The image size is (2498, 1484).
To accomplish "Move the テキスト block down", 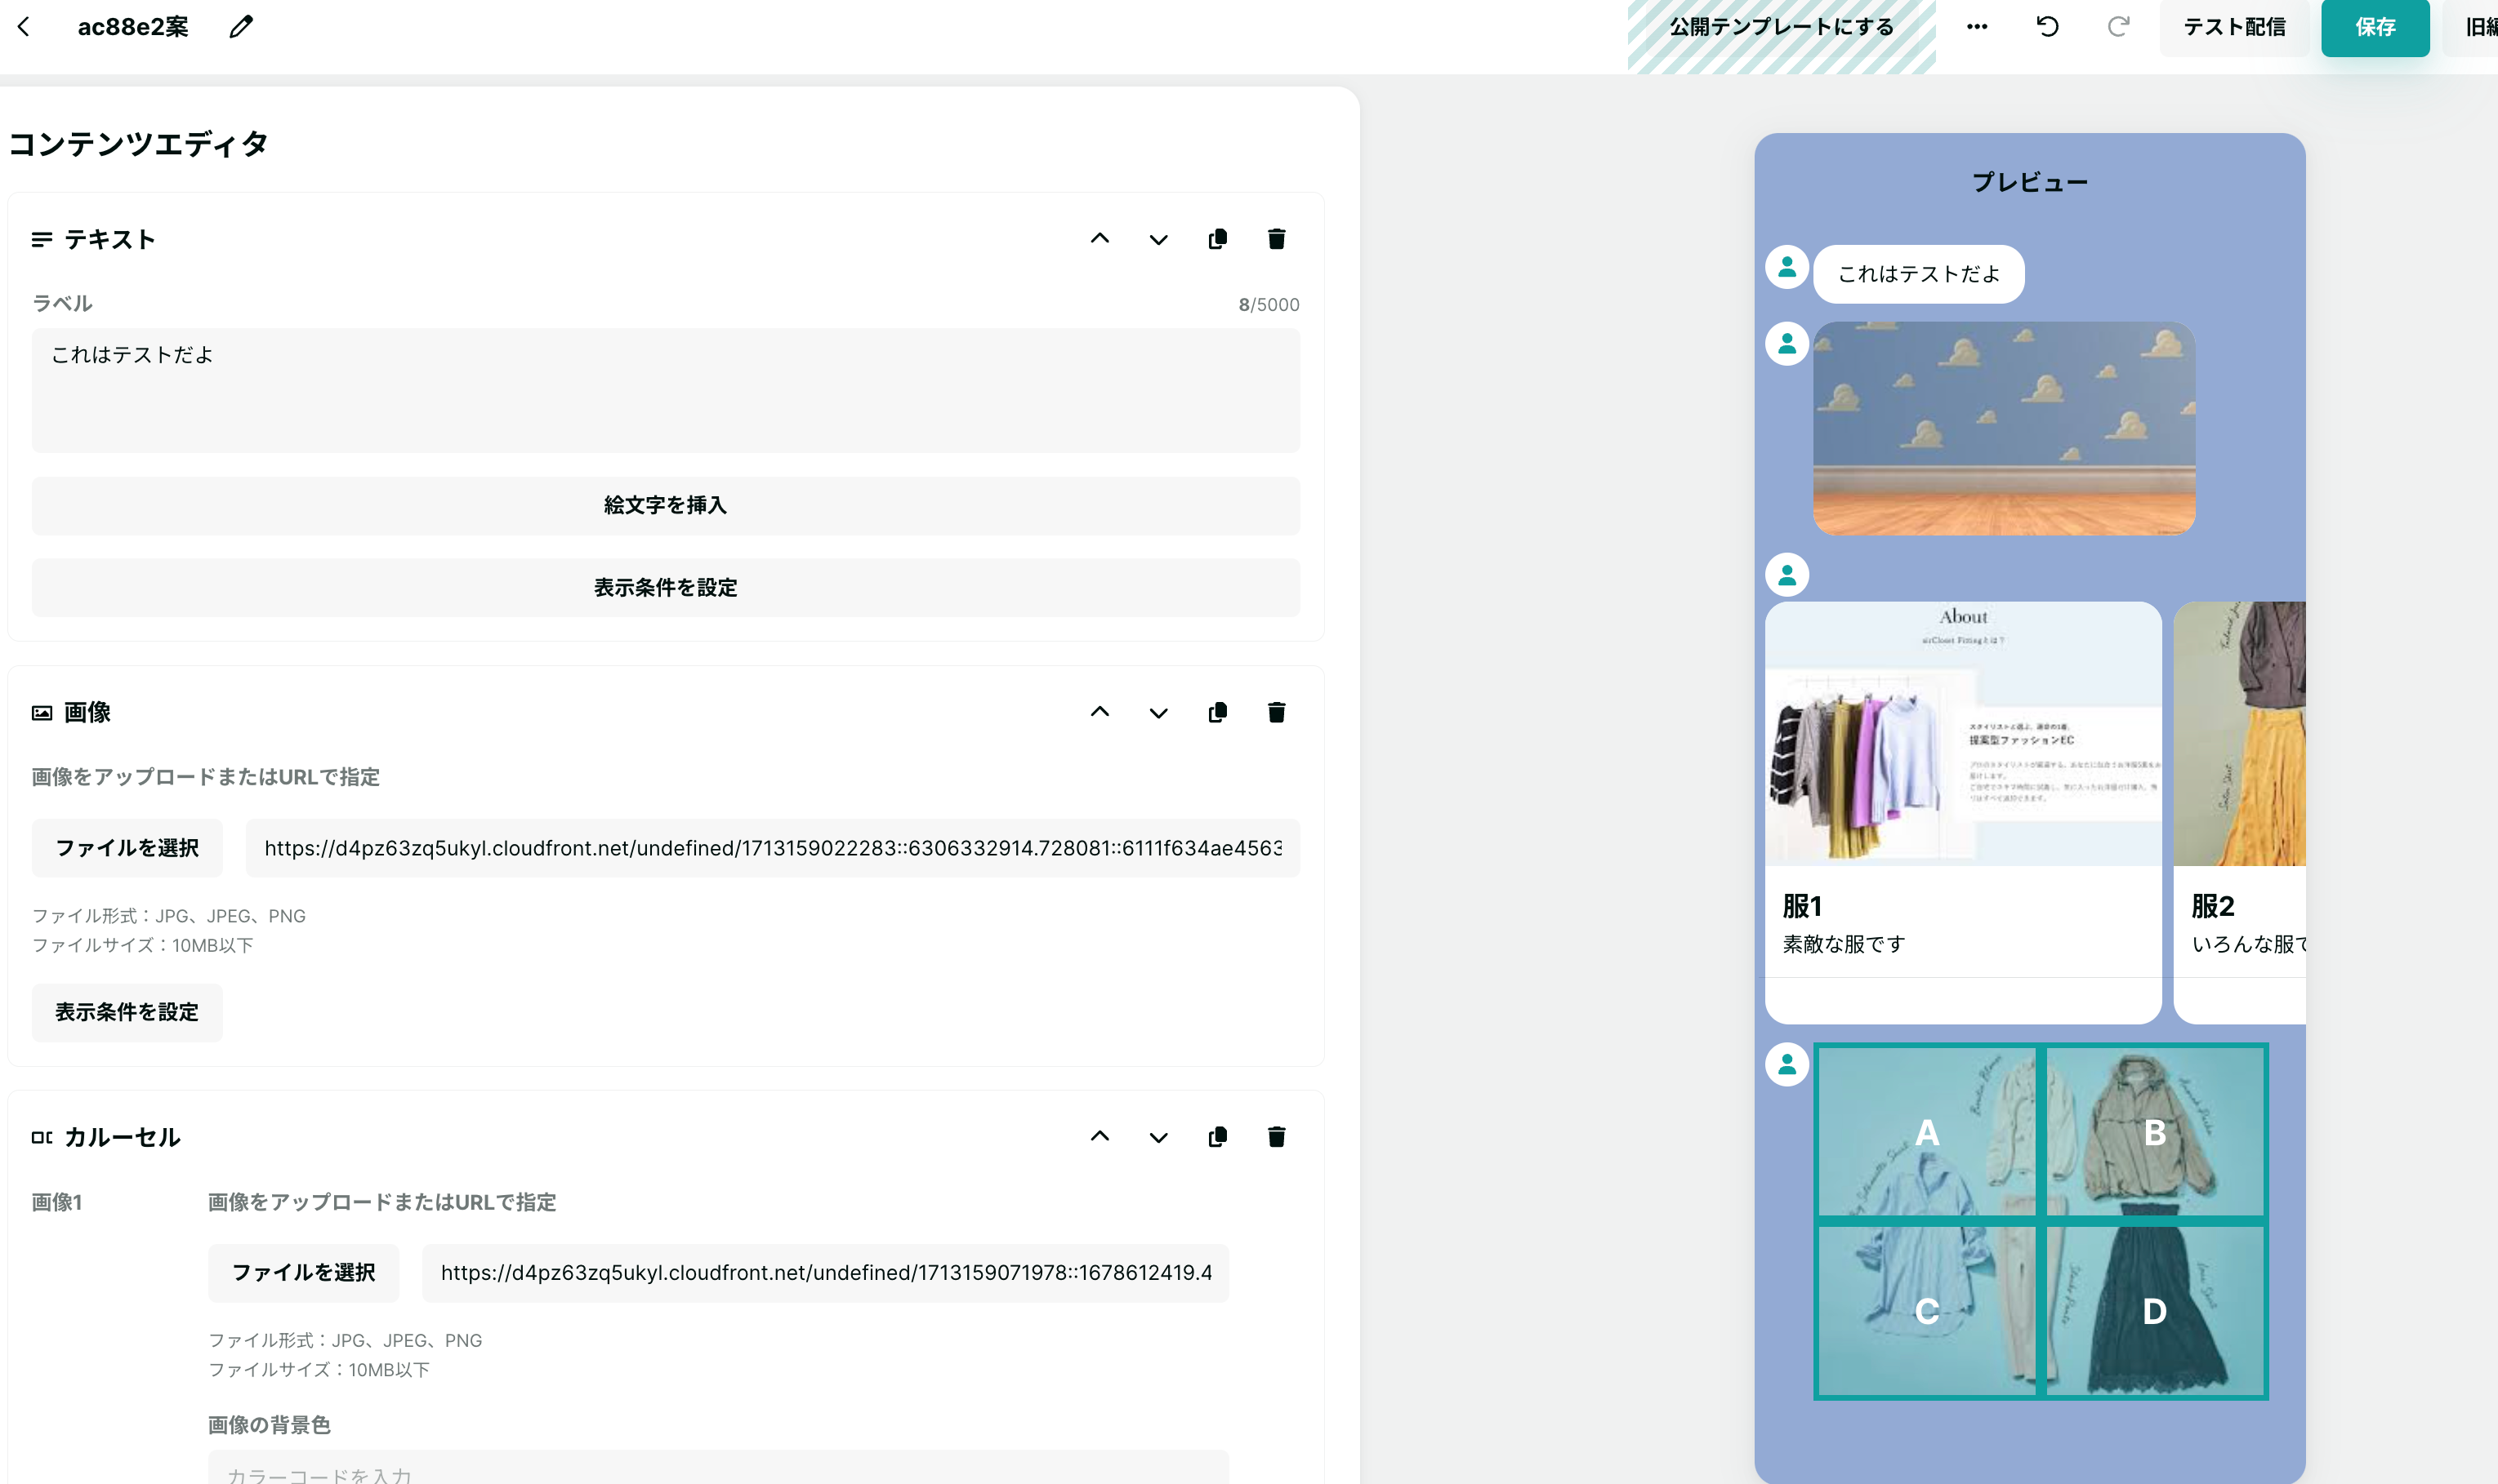I will (1158, 239).
